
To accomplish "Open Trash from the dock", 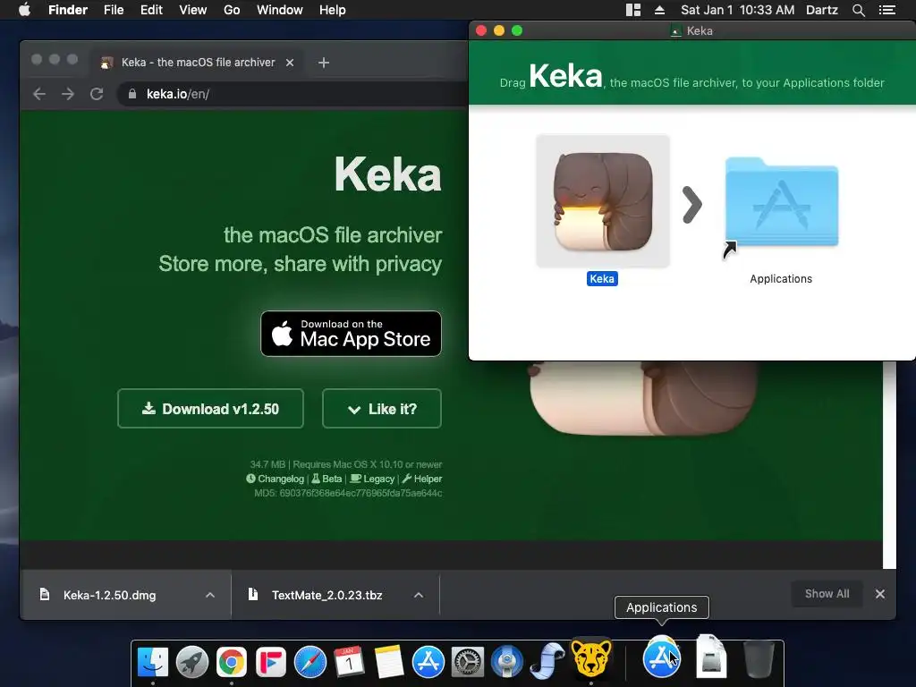I will point(759,659).
